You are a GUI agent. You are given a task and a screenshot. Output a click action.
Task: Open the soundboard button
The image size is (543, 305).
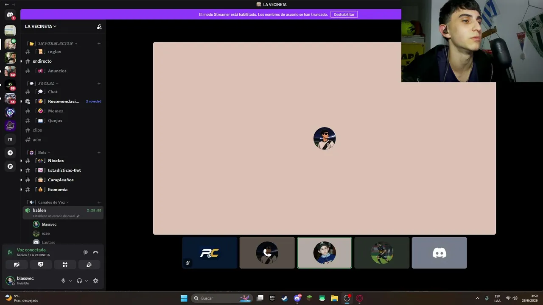pyautogui.click(x=89, y=264)
